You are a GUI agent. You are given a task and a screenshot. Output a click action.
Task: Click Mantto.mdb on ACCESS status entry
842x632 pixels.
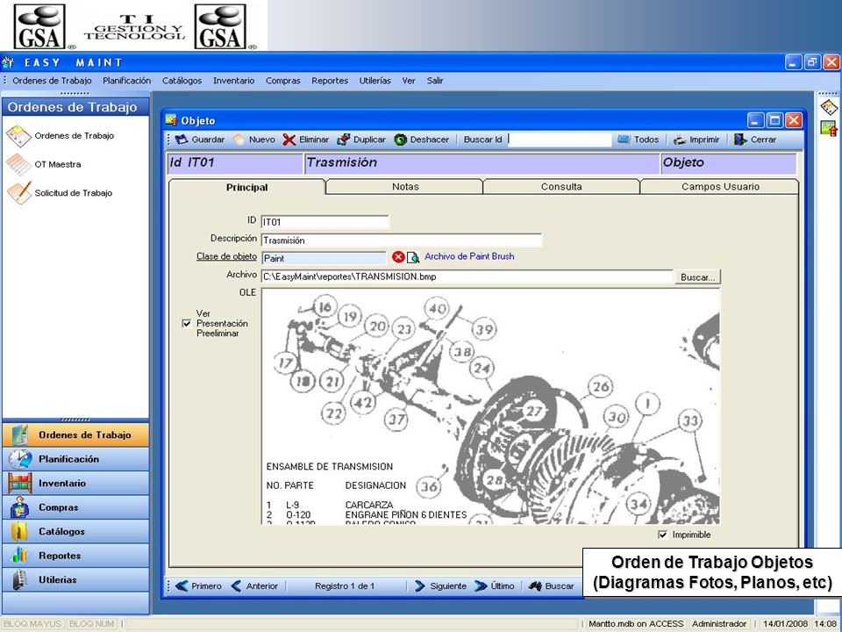click(x=636, y=624)
